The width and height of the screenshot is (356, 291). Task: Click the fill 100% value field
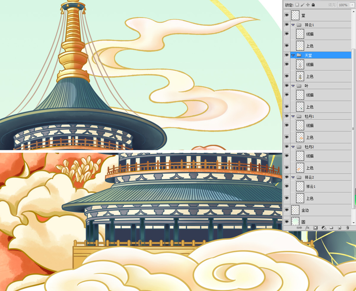pyautogui.click(x=343, y=5)
